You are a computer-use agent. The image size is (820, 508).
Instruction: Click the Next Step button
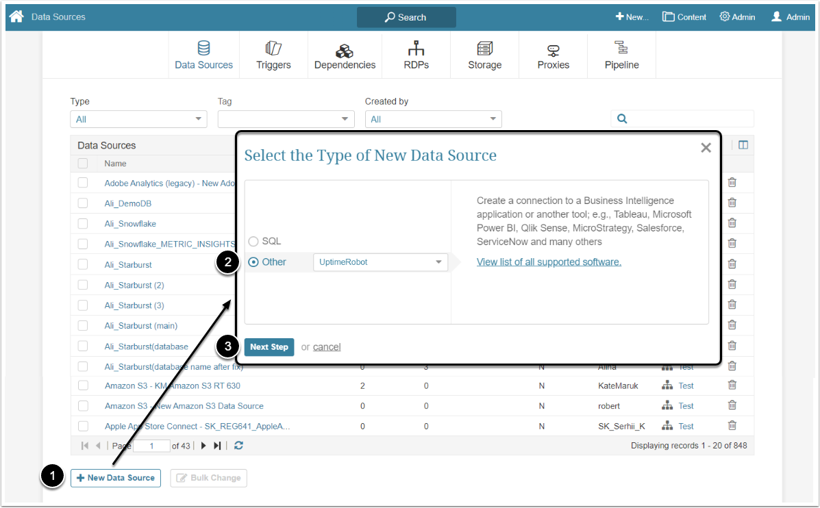pyautogui.click(x=269, y=347)
